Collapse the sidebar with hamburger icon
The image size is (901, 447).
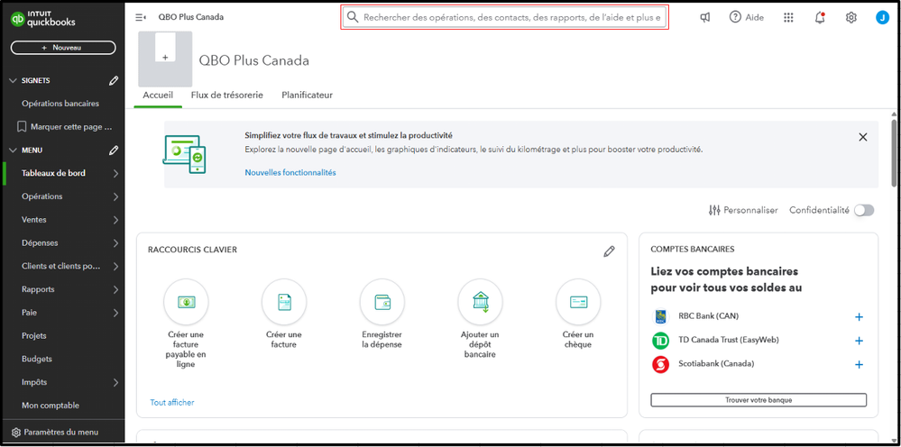point(140,17)
